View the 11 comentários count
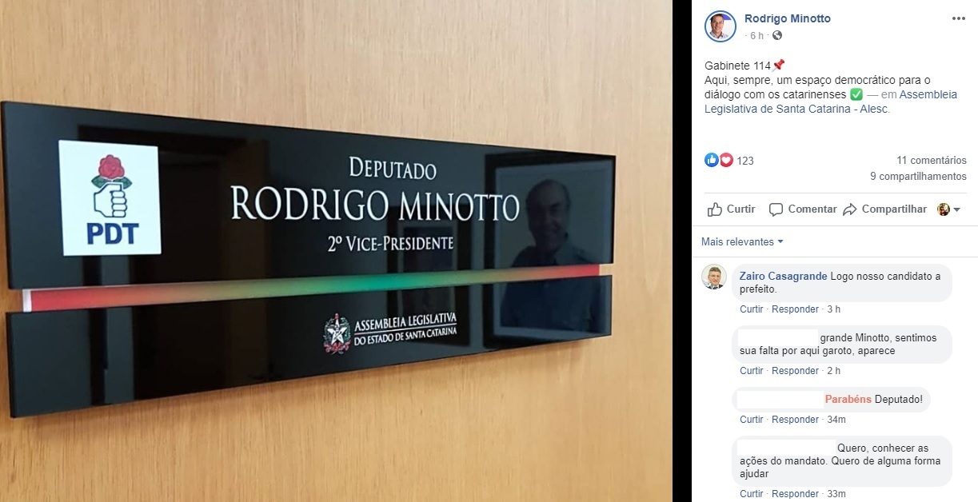The height and width of the screenshot is (502, 978). (932, 161)
